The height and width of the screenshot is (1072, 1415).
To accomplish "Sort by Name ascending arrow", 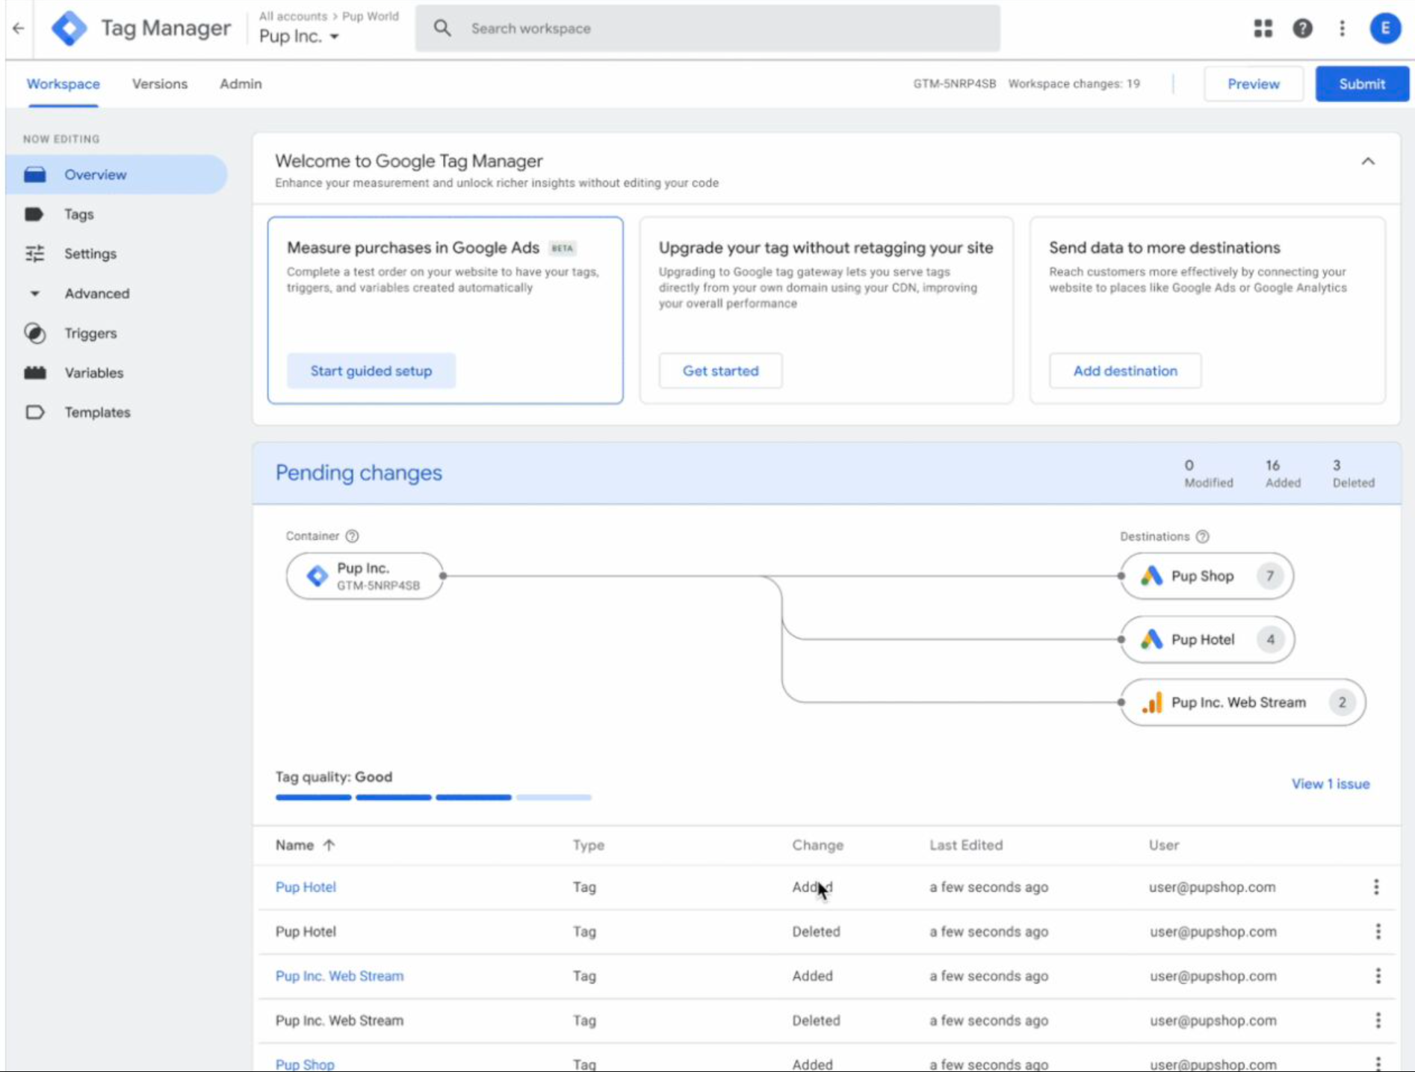I will 329,846.
